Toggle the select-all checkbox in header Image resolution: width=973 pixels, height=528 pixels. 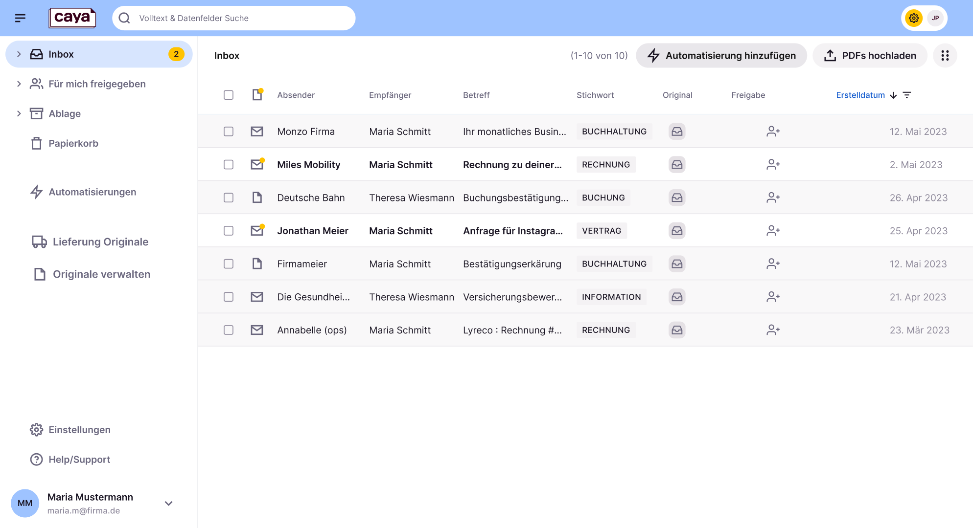[229, 95]
